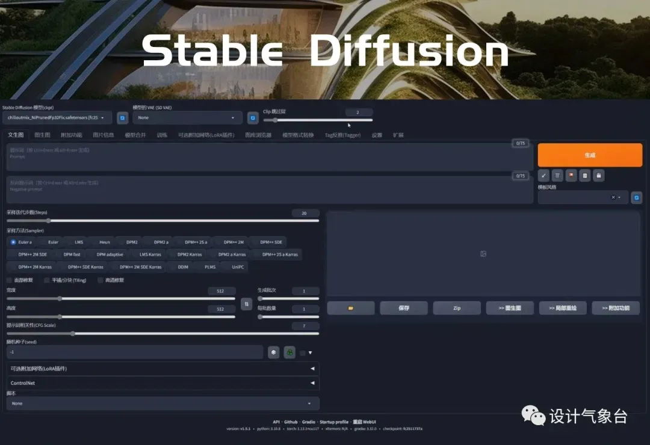Switch to the 图生图 tab
The height and width of the screenshot is (445, 650).
[x=42, y=135]
